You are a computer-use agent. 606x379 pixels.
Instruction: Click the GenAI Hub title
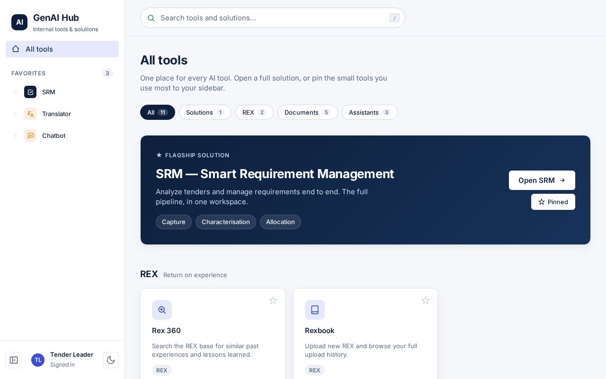coord(56,18)
